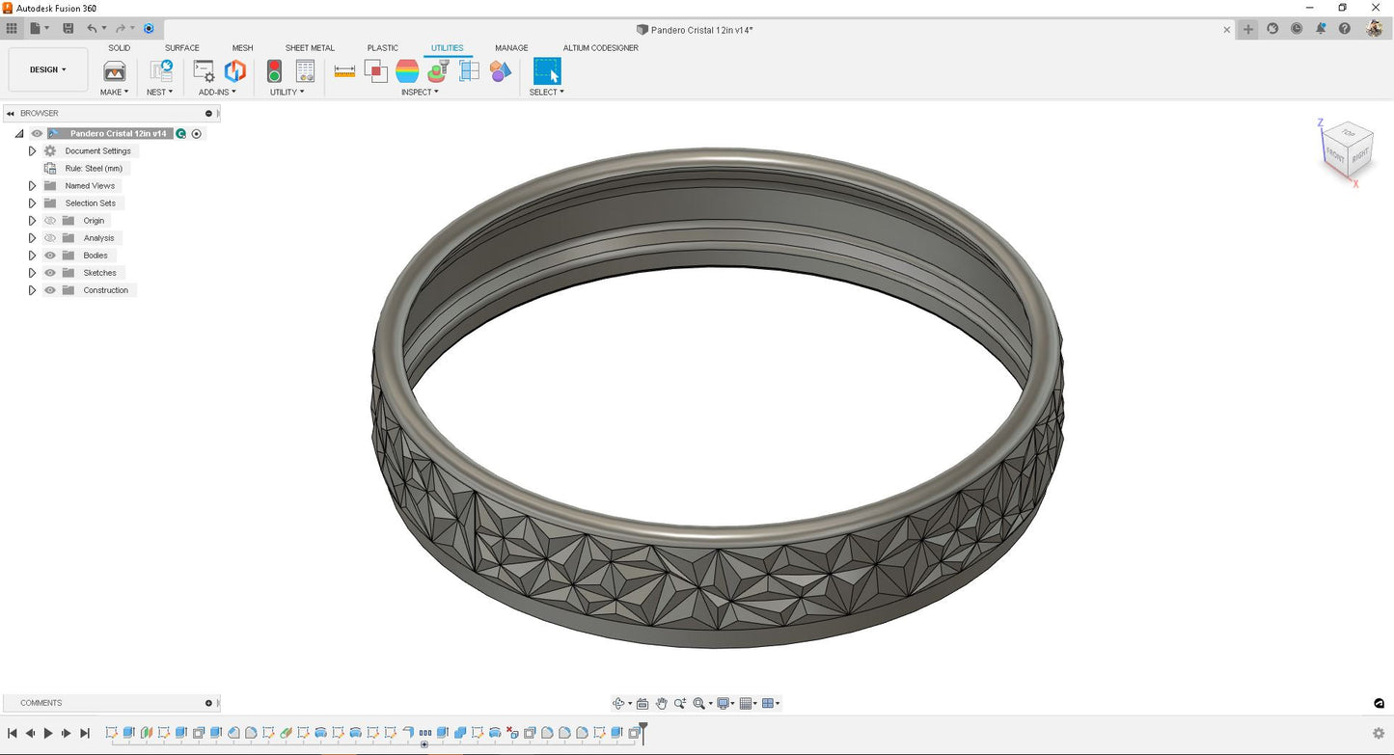Screen dimensions: 1394x755
Task: Click the Rule: Steel (mm) entry
Action: [x=94, y=169]
